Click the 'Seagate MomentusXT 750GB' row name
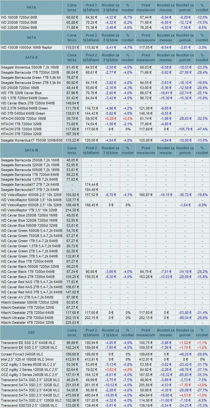Viewport: 210px width, 408px height. [x=31, y=140]
